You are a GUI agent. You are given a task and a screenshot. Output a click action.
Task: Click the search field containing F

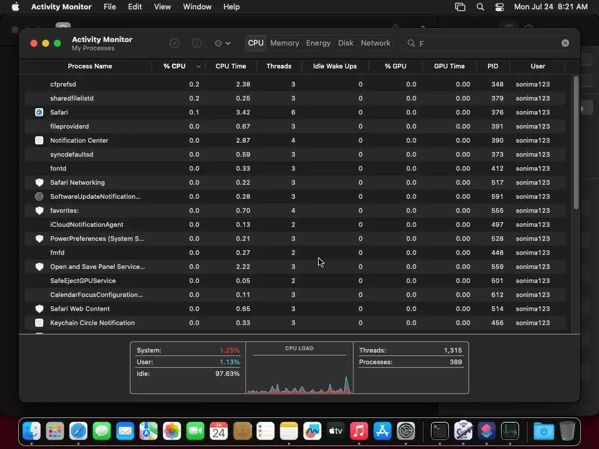[x=488, y=43]
